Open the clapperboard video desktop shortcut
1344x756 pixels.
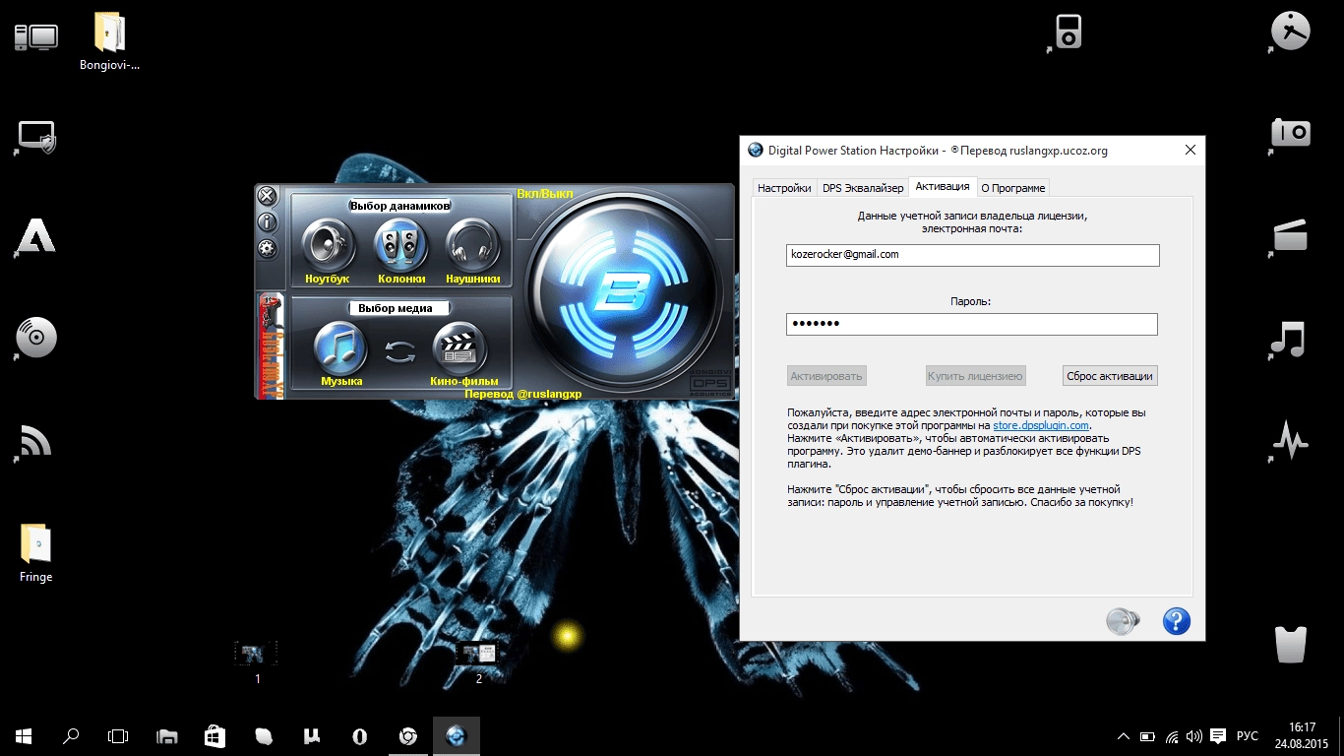[x=1290, y=236]
